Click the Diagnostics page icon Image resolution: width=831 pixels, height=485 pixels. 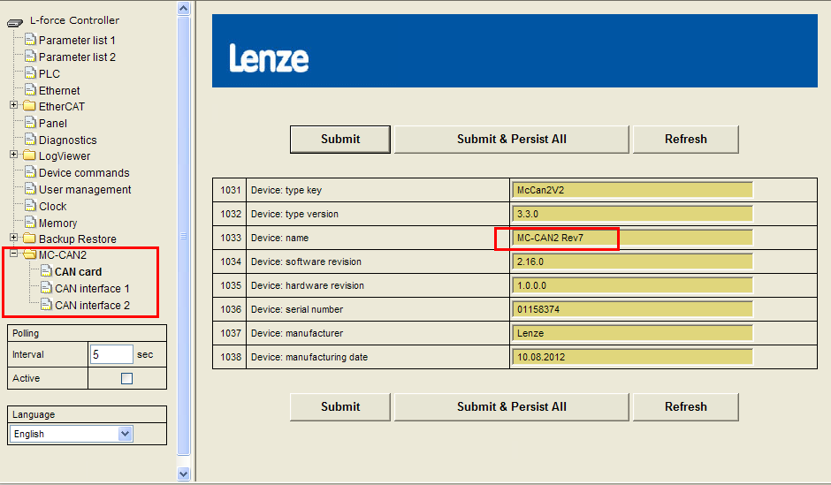(x=30, y=140)
